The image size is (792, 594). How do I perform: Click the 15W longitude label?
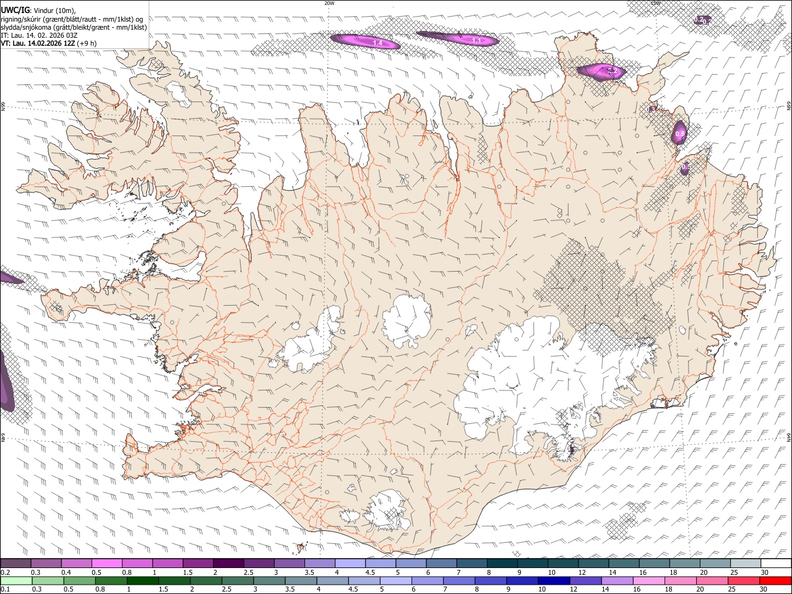tap(655, 3)
